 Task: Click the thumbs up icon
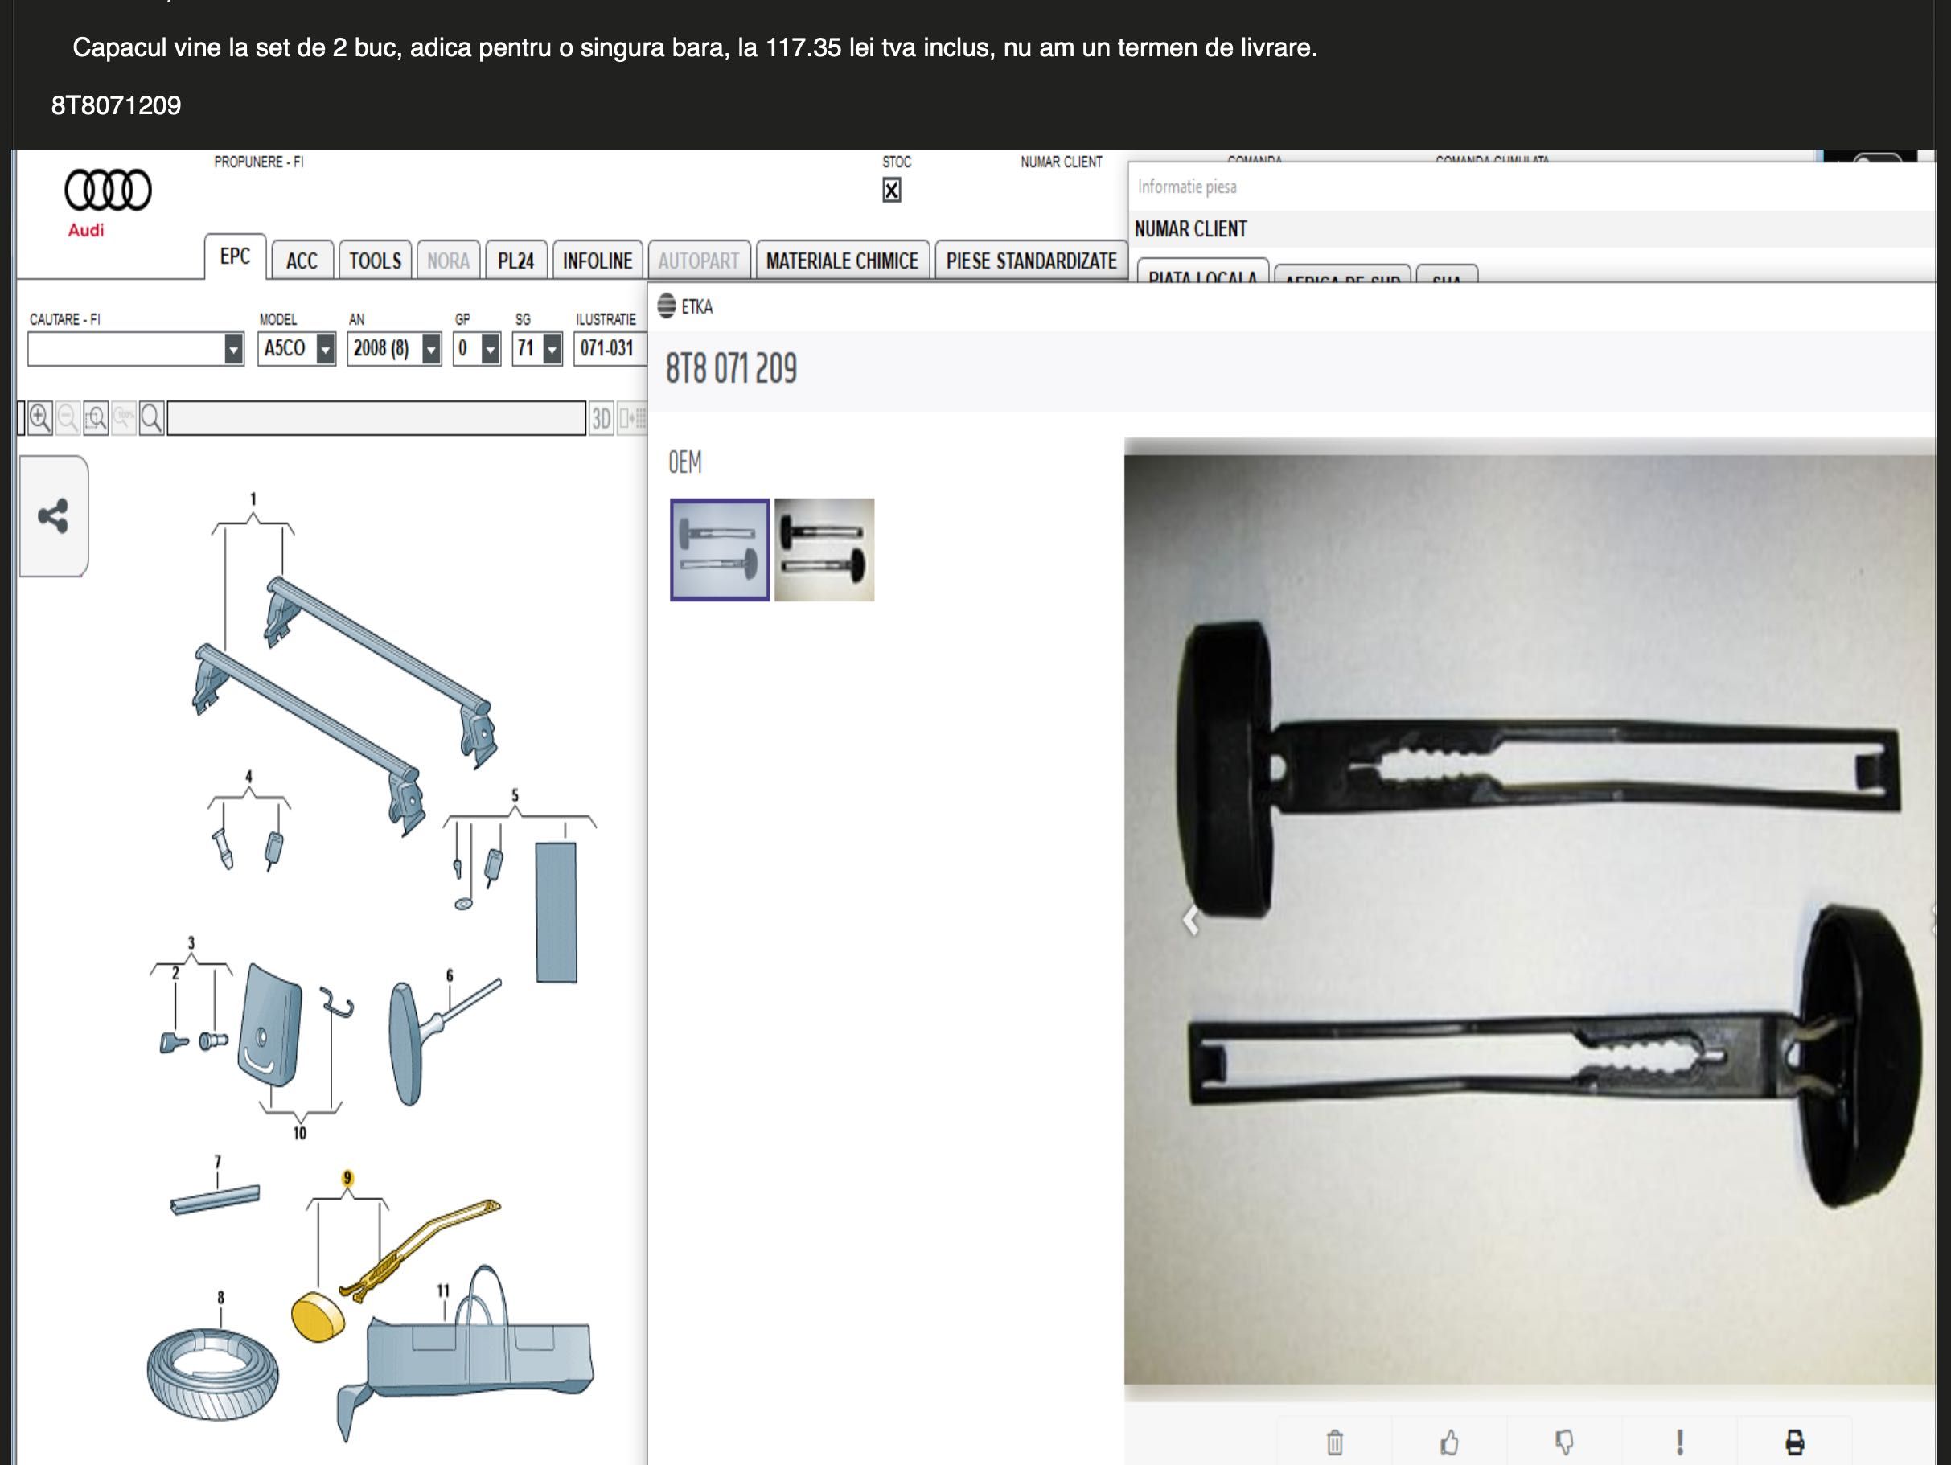[x=1449, y=1443]
